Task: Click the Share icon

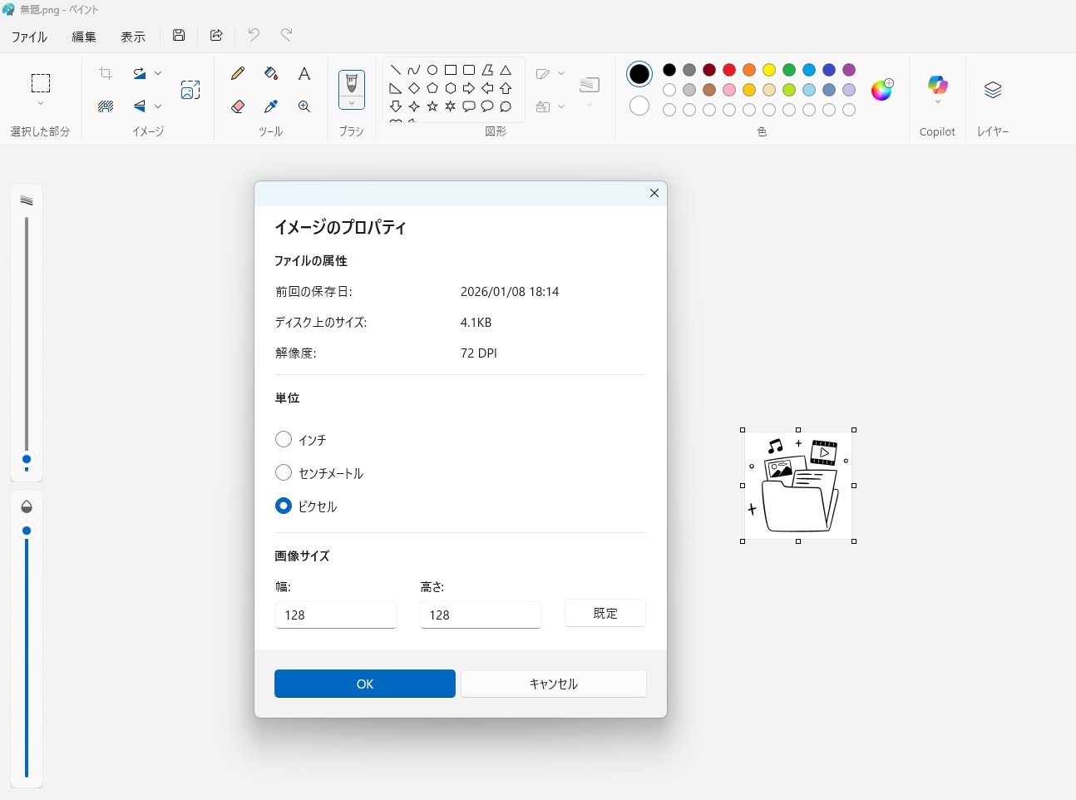Action: pos(216,35)
